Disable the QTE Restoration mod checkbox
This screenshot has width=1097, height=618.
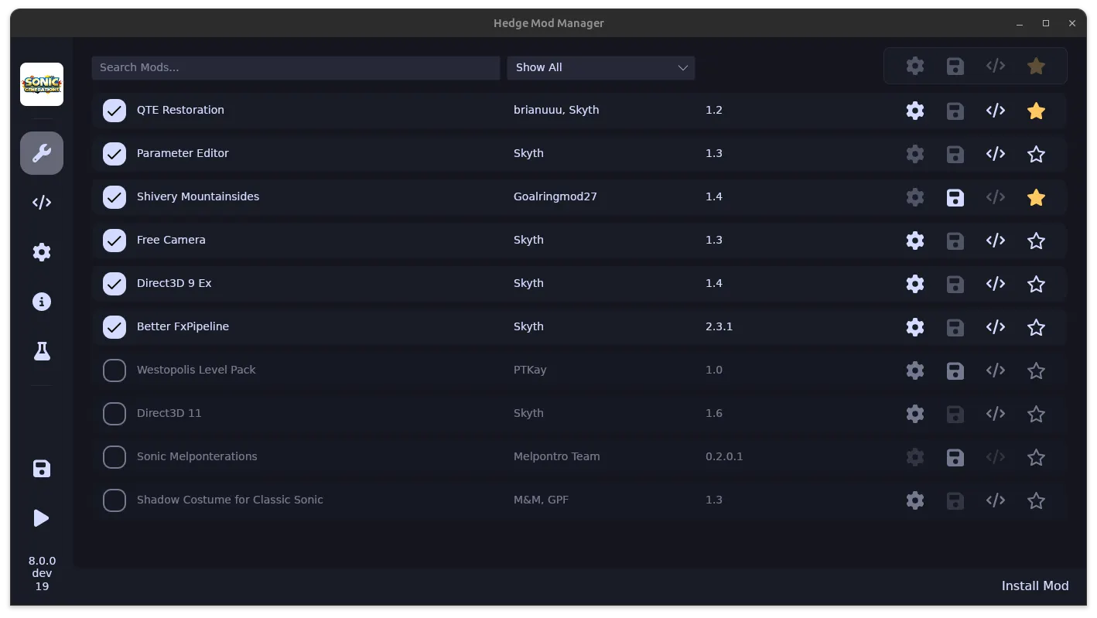[114, 111]
